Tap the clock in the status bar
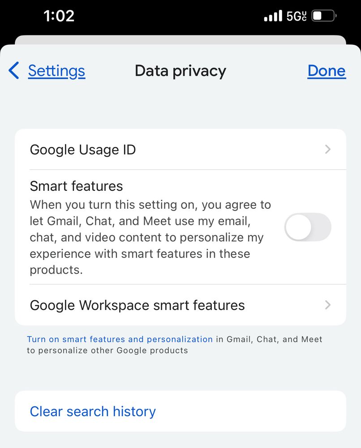The width and height of the screenshot is (361, 448). [57, 16]
